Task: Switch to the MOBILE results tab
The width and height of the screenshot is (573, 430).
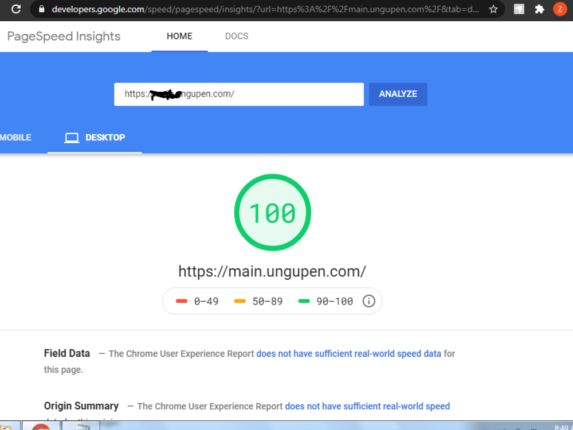Action: (x=15, y=138)
